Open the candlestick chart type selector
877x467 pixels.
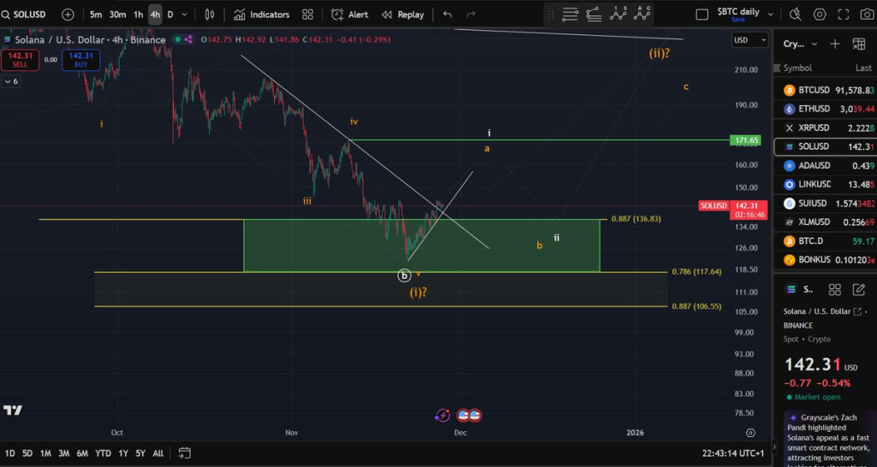(209, 15)
